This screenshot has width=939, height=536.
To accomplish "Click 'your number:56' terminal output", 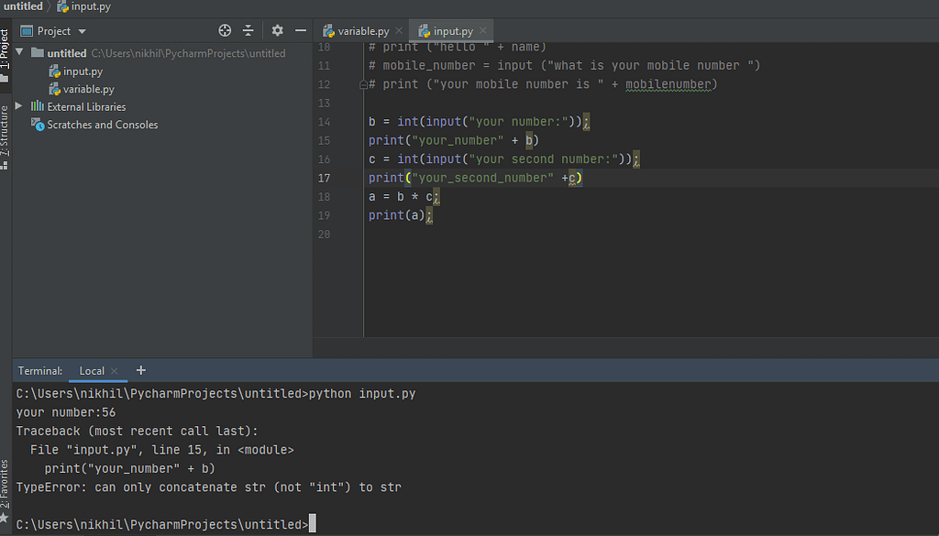I will (x=66, y=412).
